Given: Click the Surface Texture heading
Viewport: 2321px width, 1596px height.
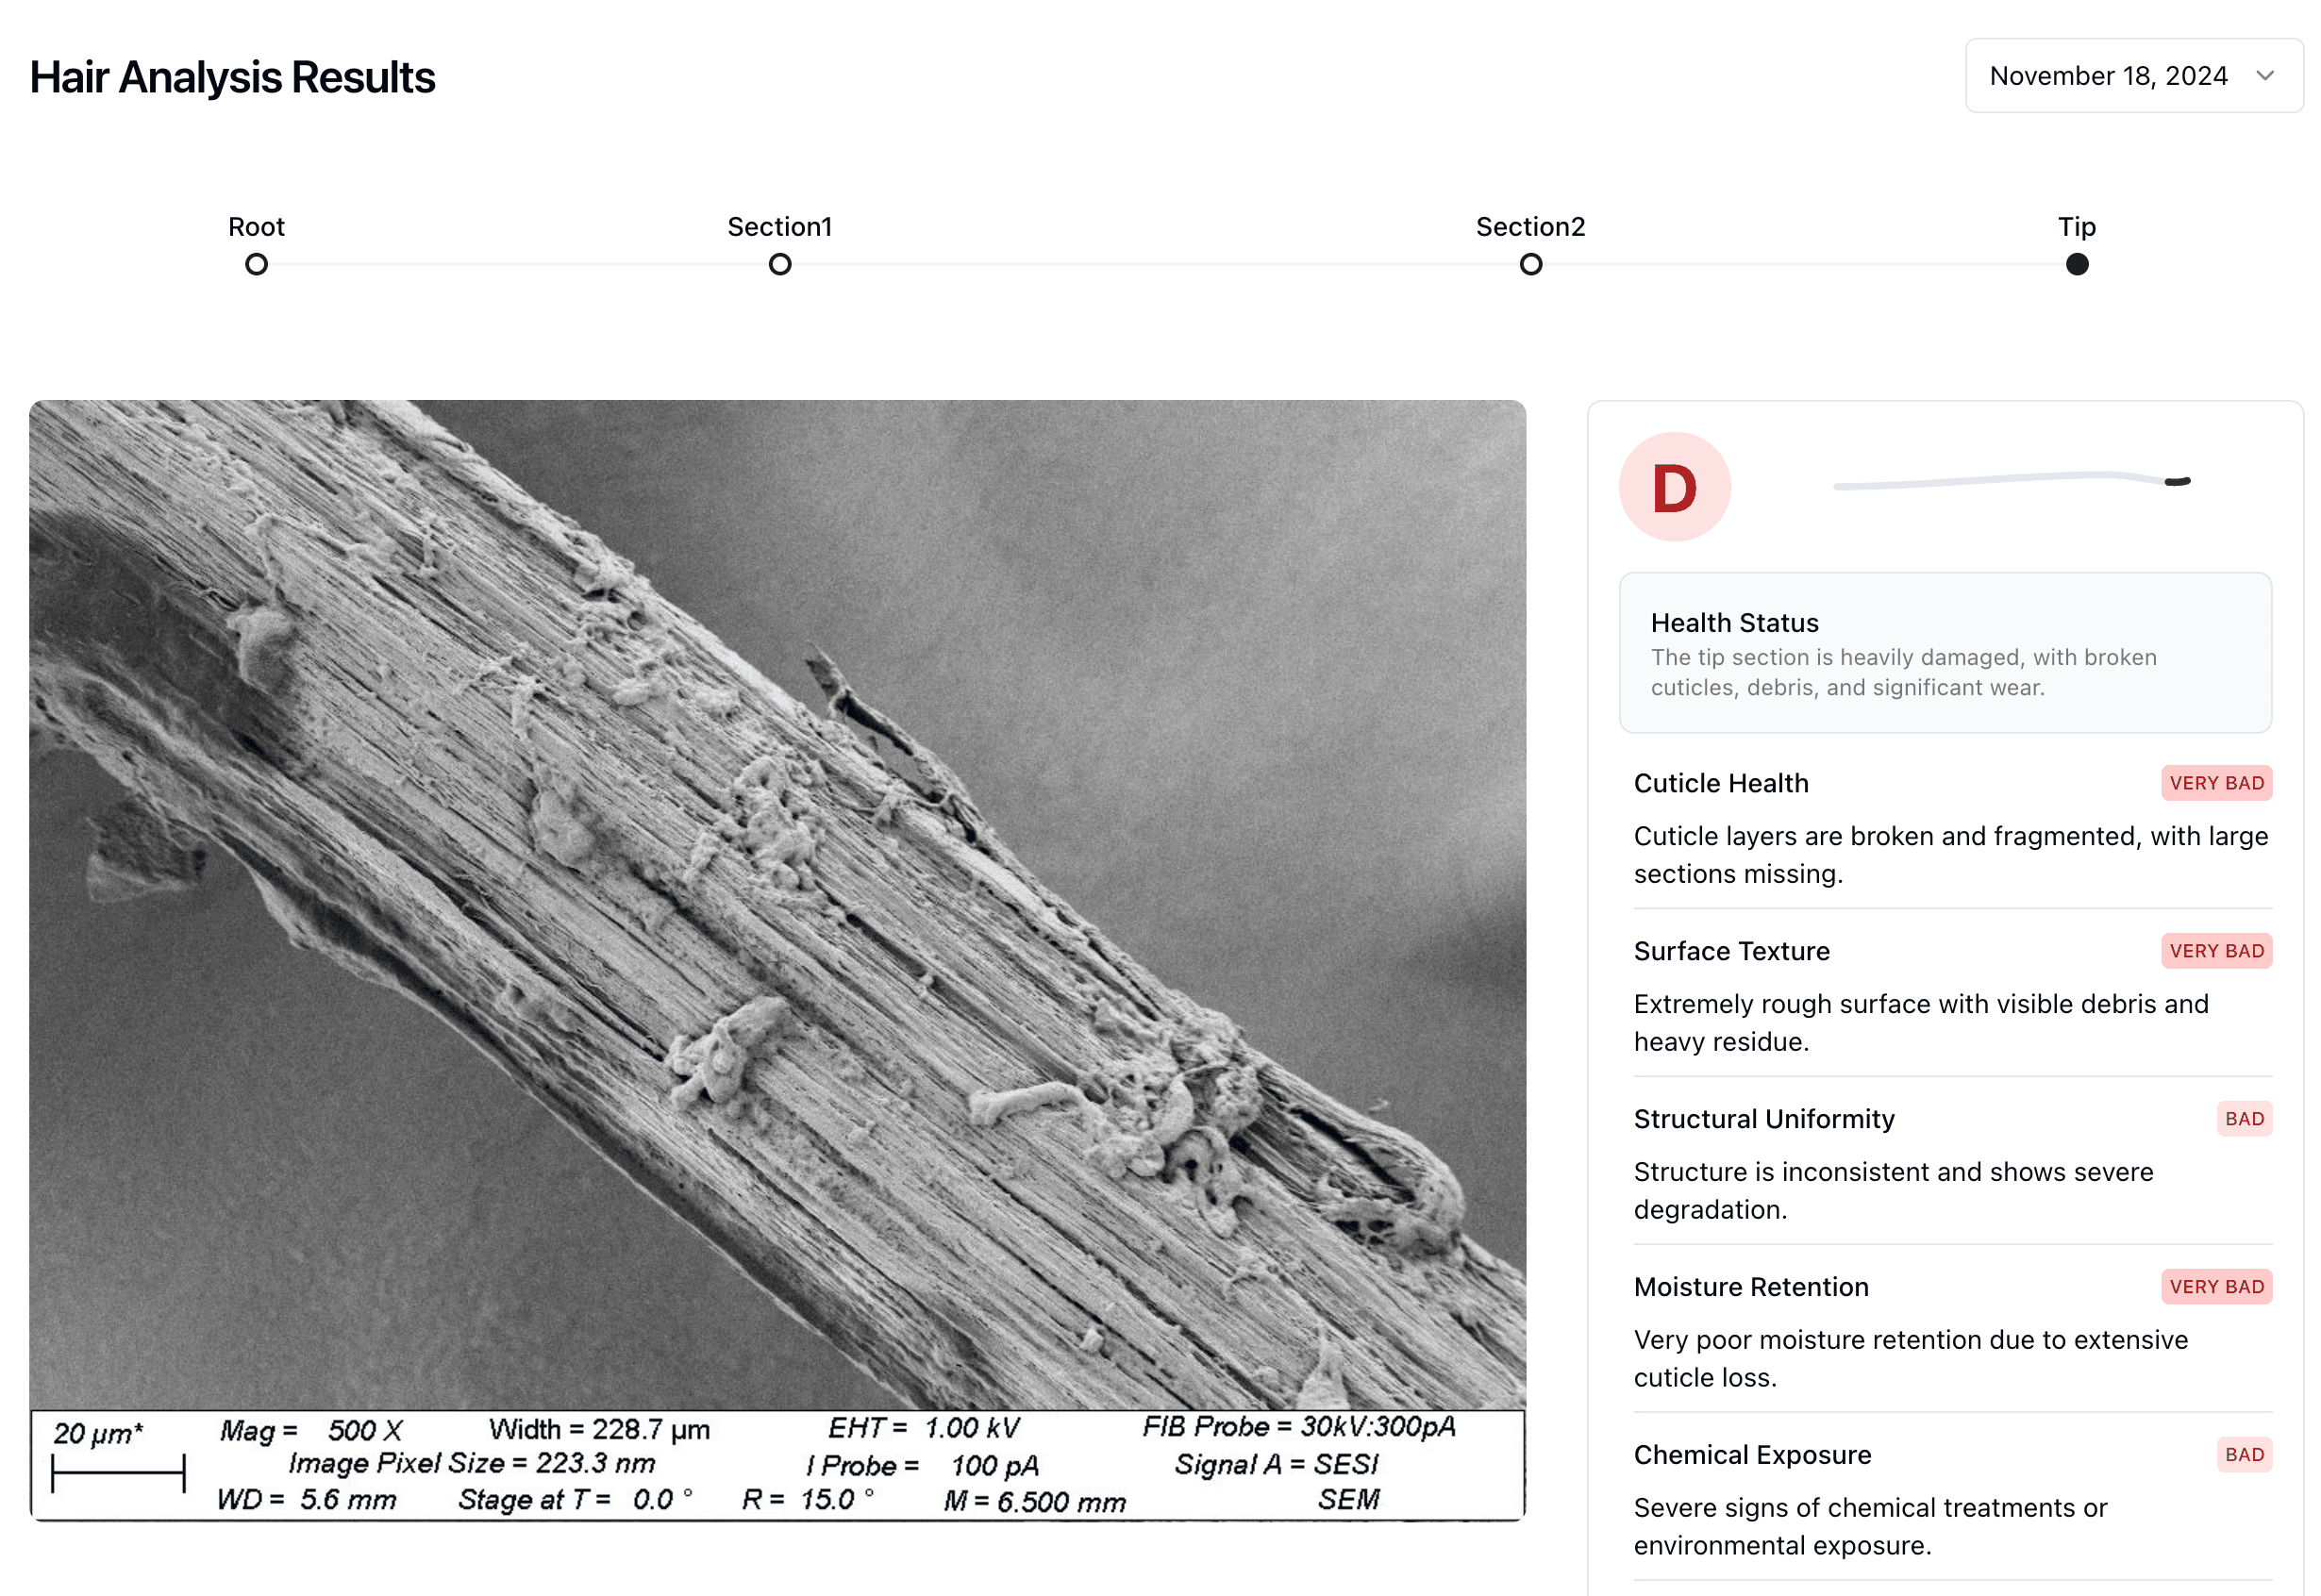Looking at the screenshot, I should [x=1731, y=951].
